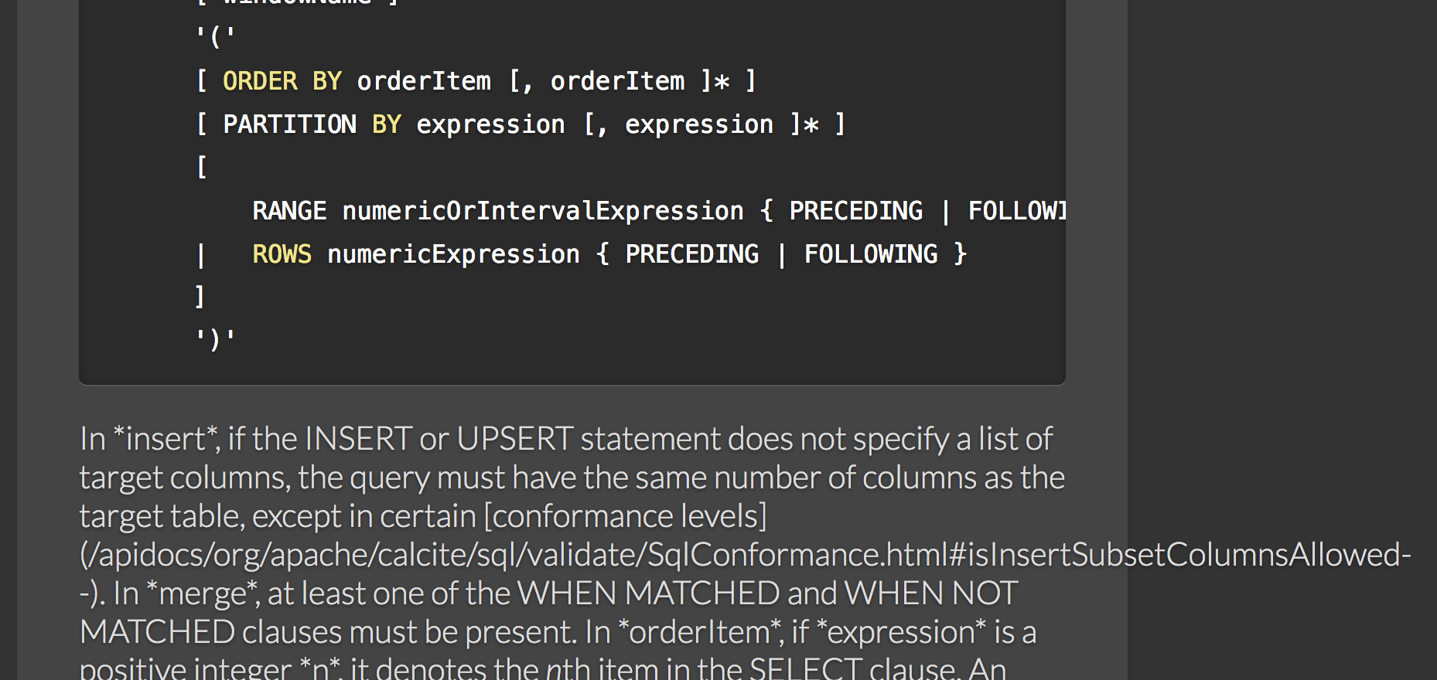Click the PARTITION keyword in the code

(289, 124)
